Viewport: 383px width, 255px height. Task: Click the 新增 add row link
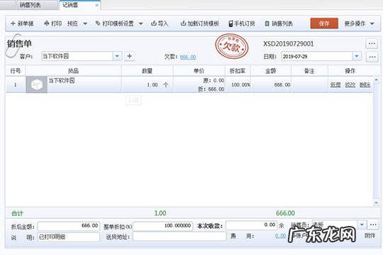pos(335,85)
